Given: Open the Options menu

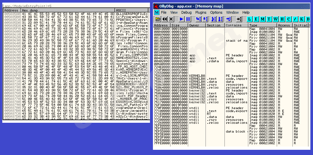Looking at the screenshot, I should [216, 12].
